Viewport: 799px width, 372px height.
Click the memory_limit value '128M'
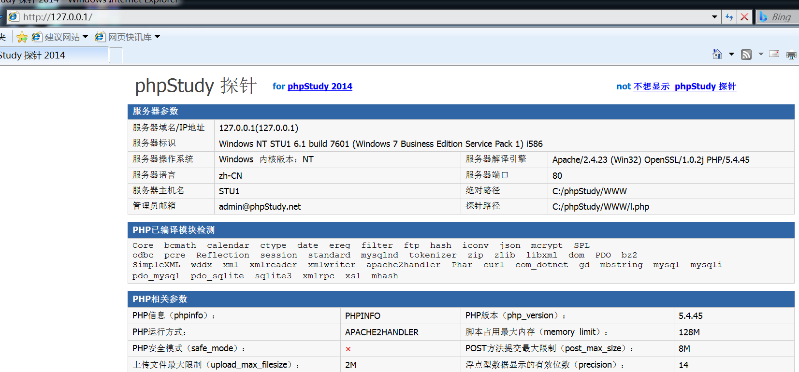[689, 332]
